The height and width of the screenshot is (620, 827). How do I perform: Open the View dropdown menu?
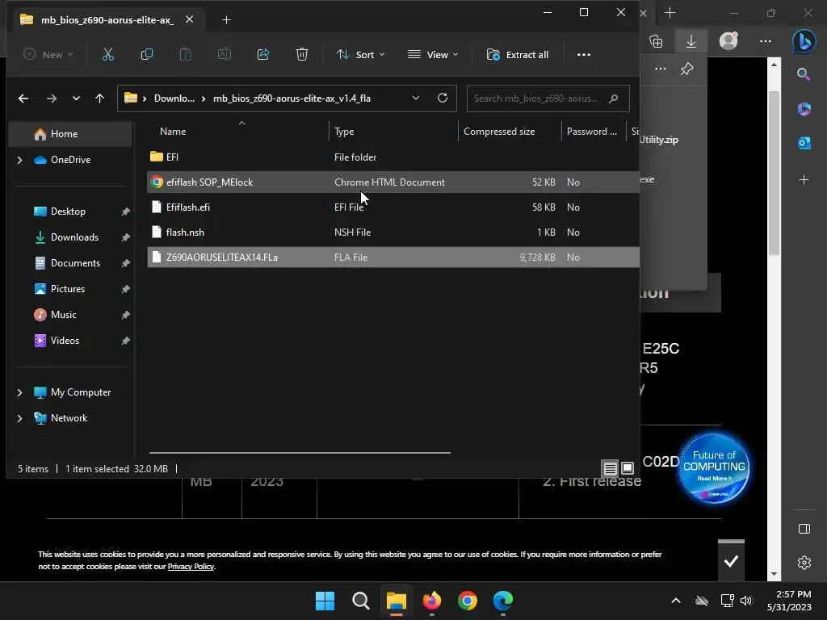tap(433, 54)
